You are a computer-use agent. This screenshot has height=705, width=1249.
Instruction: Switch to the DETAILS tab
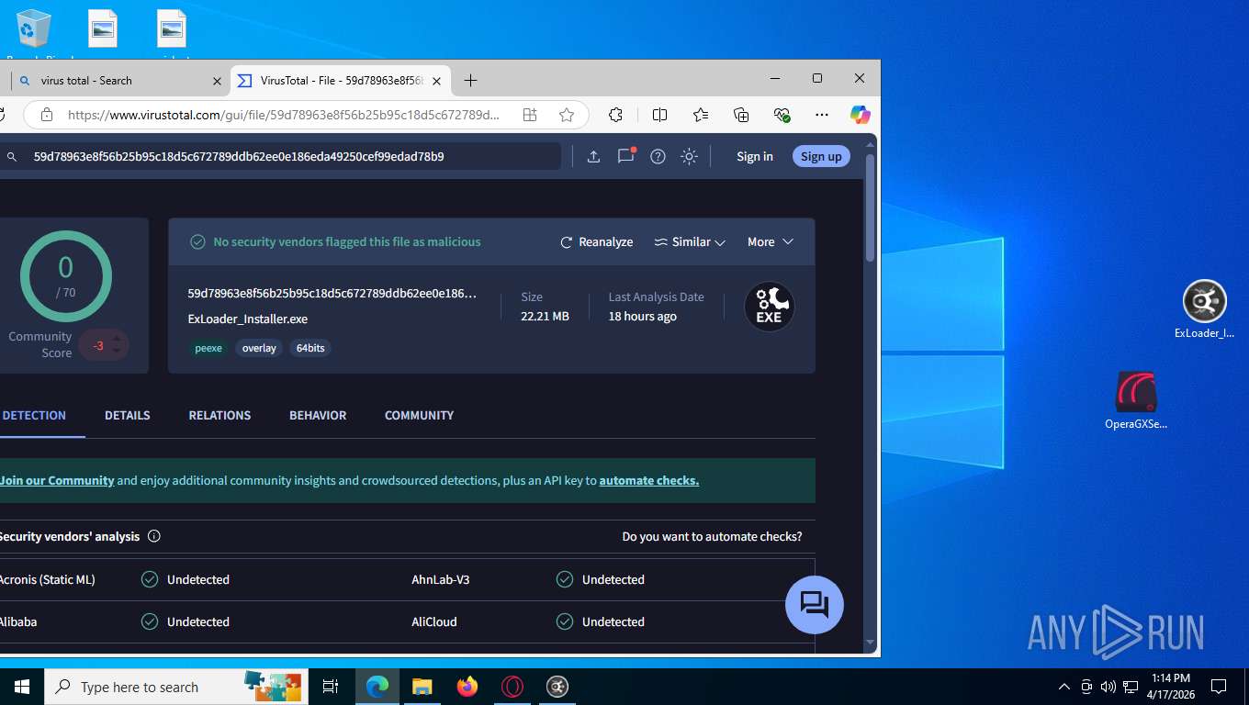pos(128,415)
